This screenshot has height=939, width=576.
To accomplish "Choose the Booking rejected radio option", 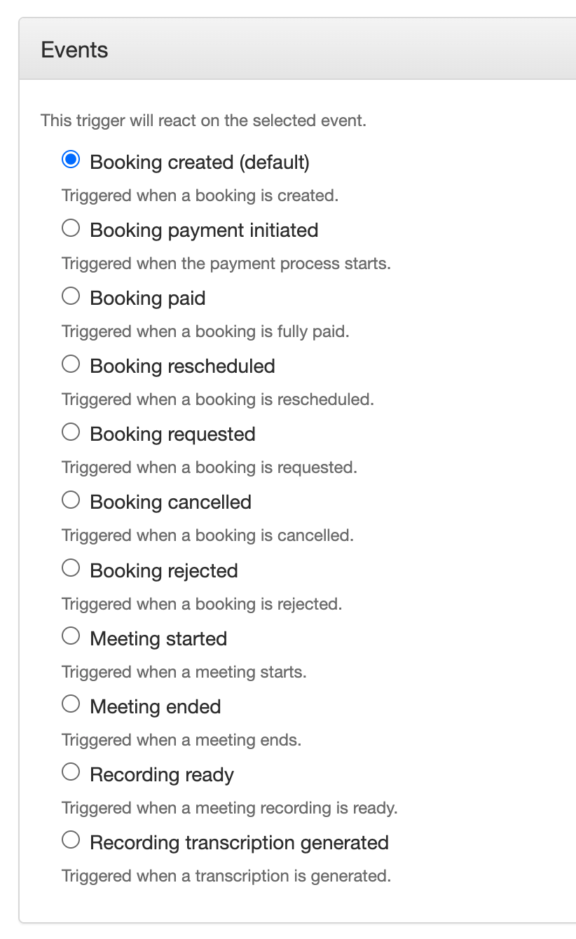I will pos(71,568).
